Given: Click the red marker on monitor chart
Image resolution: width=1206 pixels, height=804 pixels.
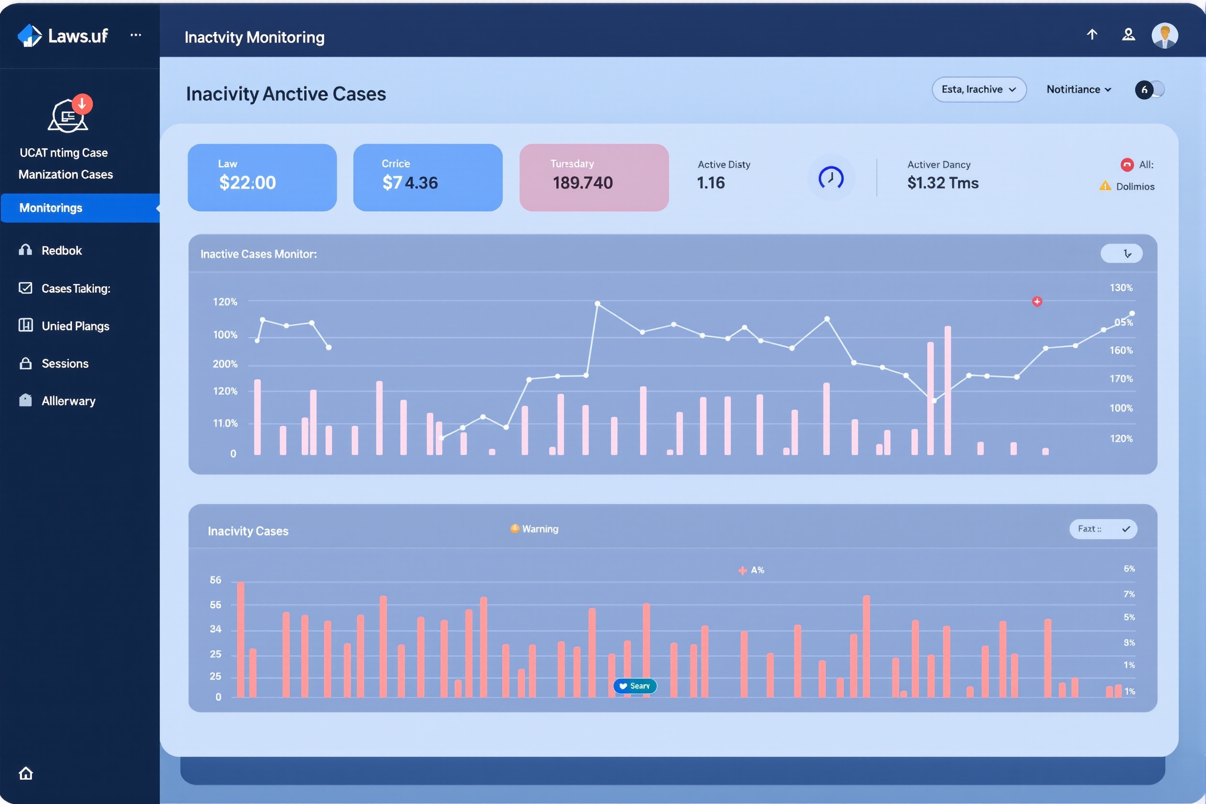Looking at the screenshot, I should [1037, 301].
